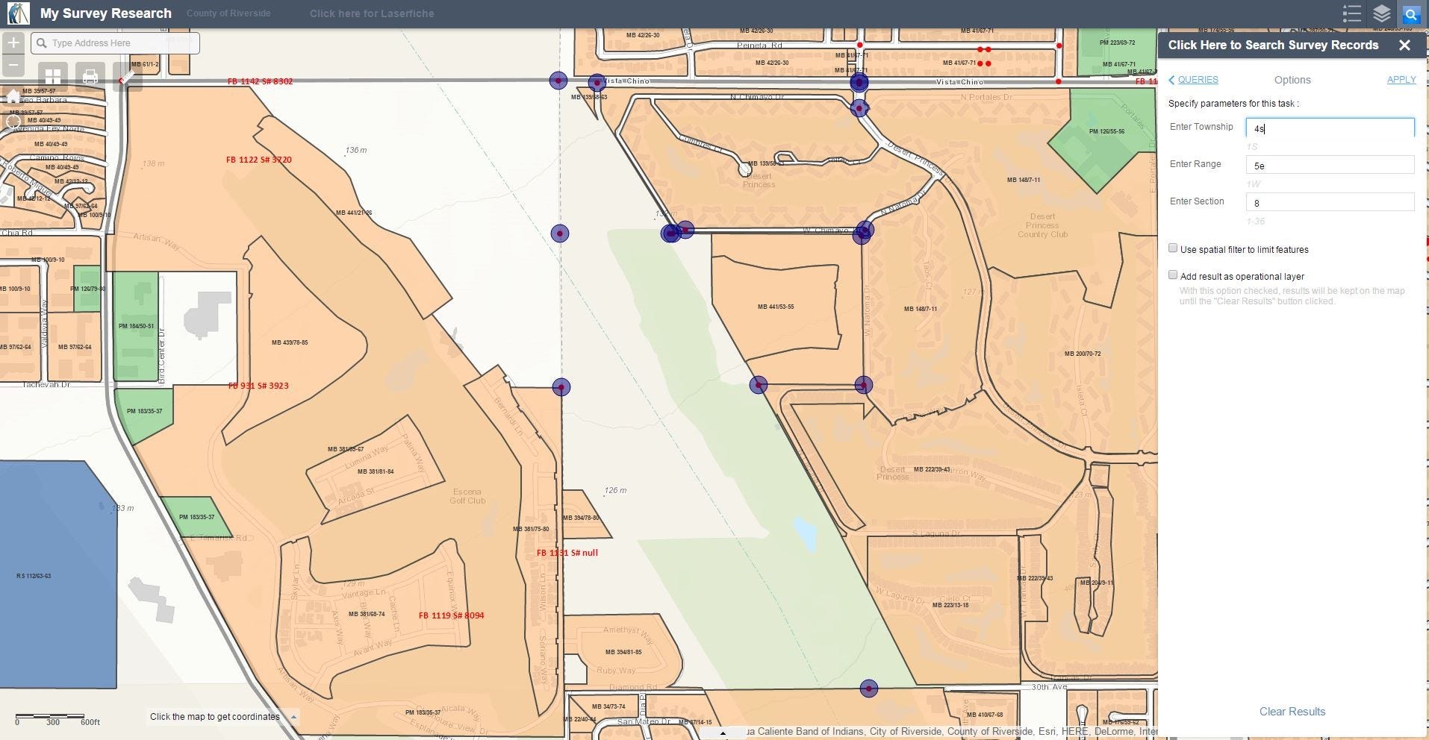Click the FB 1119 S# 8094 label
Viewport: 1429px width, 740px height.
[x=451, y=615]
